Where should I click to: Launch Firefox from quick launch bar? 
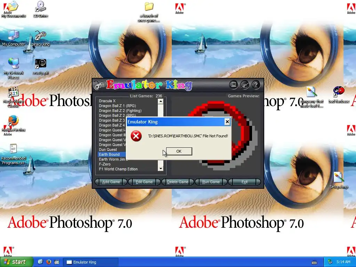pos(48,262)
